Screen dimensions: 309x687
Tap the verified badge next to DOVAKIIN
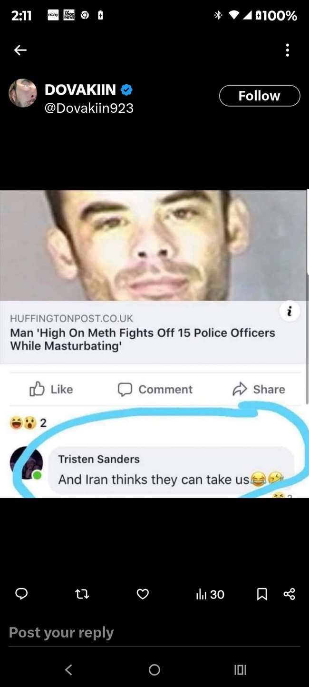point(126,89)
